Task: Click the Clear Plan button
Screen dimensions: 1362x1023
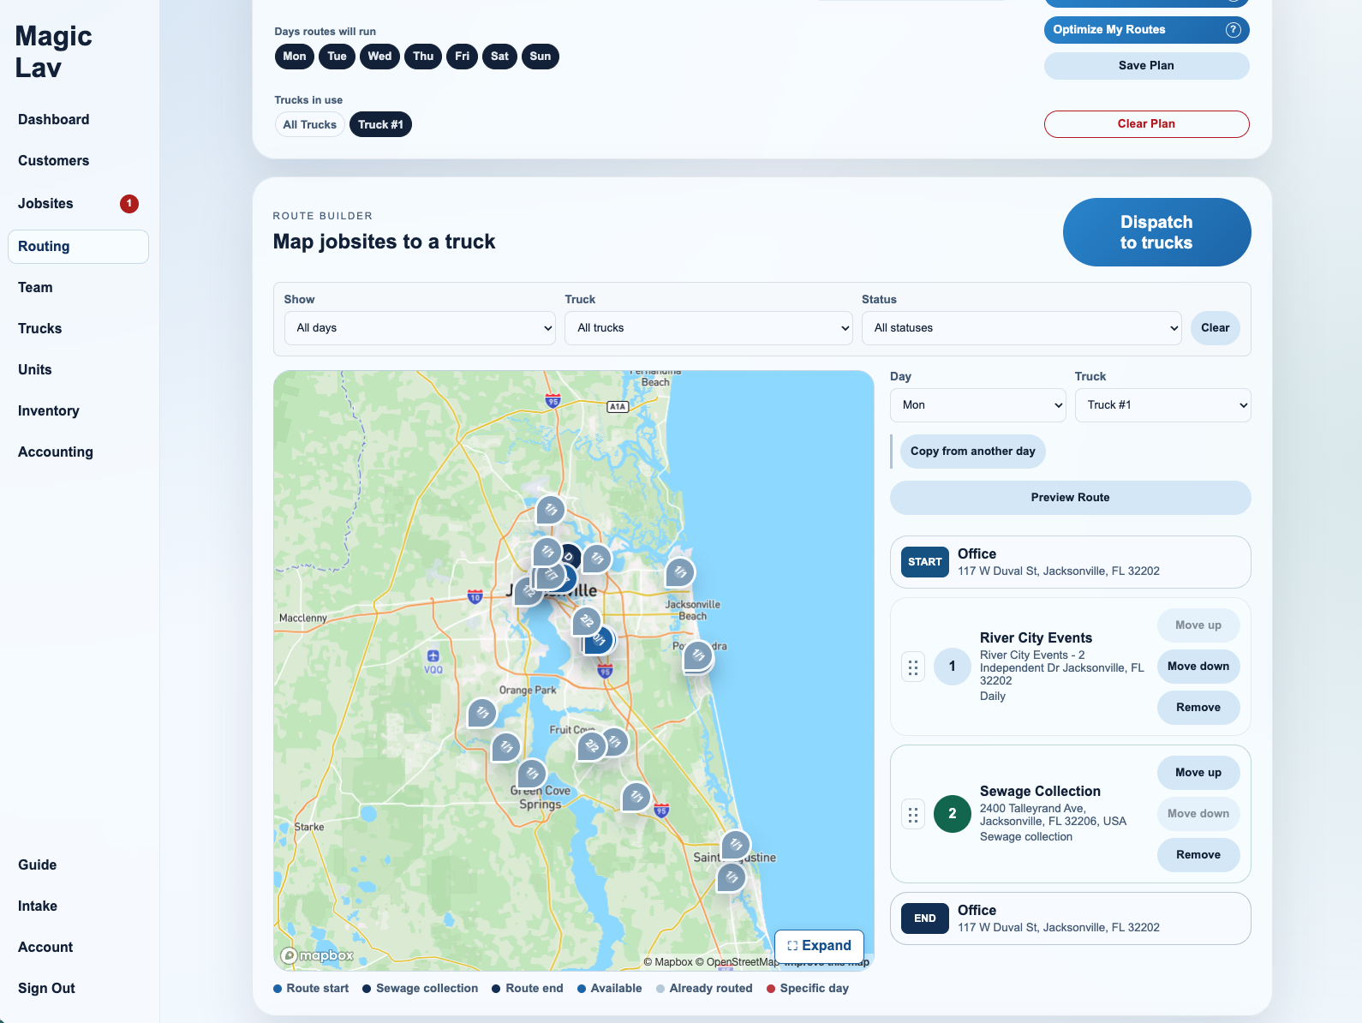Action: (1146, 124)
